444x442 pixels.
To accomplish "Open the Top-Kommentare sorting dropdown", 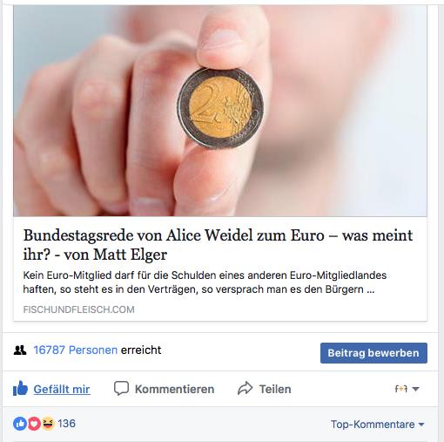I will coord(377,425).
